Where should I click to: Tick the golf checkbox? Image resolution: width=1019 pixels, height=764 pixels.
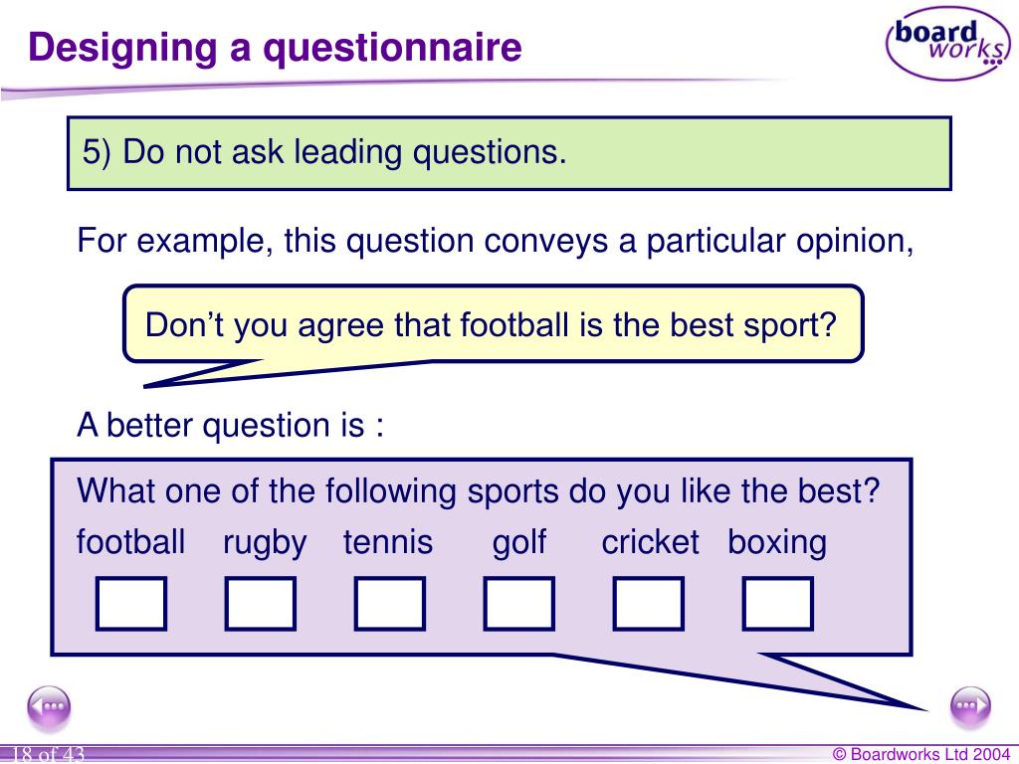(x=519, y=604)
